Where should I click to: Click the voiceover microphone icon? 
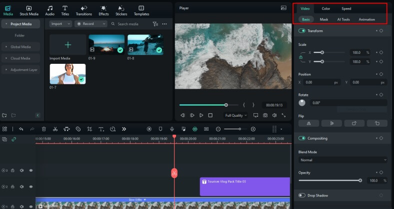[172, 129]
